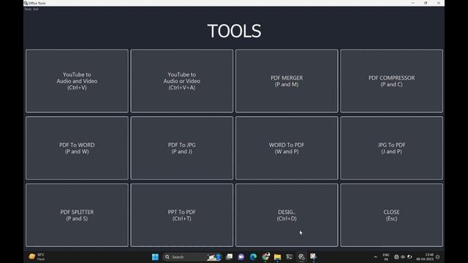This screenshot has height=263, width=468.
Task: Click the CLOSE (Esc) tile
Action: coord(392,215)
